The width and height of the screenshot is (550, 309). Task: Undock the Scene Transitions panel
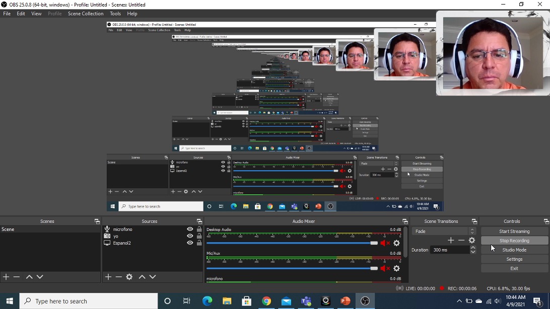[474, 221]
